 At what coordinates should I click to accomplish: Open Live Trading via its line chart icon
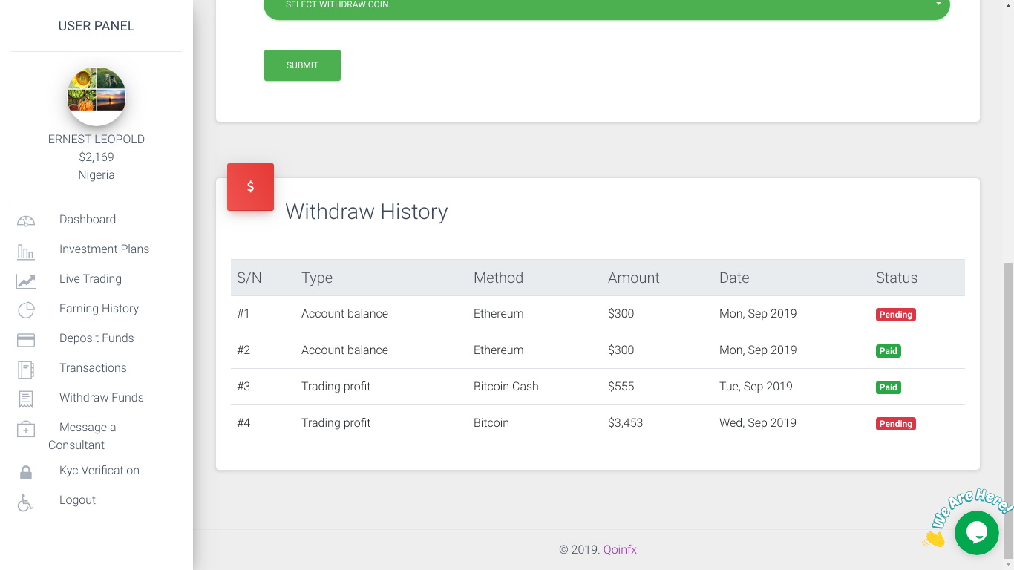pyautogui.click(x=25, y=280)
